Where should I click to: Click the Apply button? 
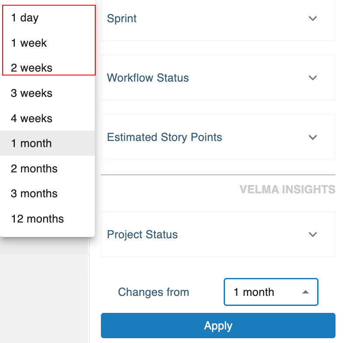(x=218, y=326)
